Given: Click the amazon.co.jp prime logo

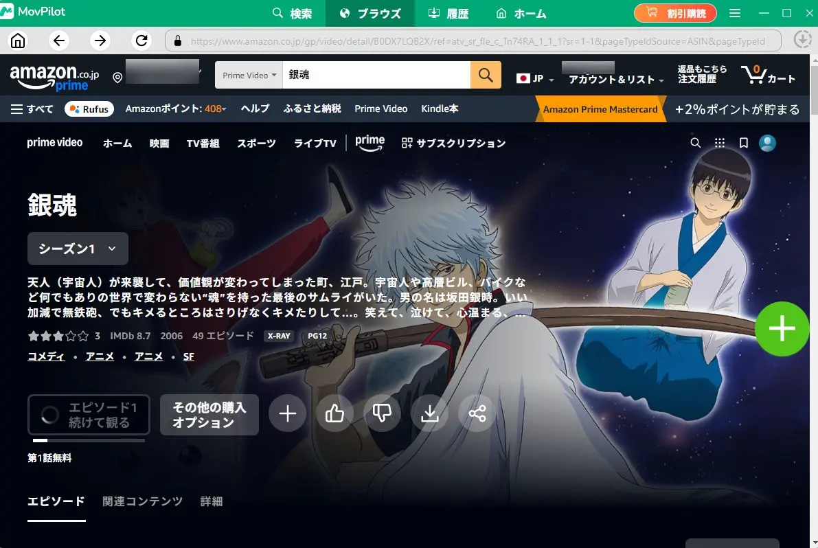Looking at the screenshot, I should click(x=54, y=77).
